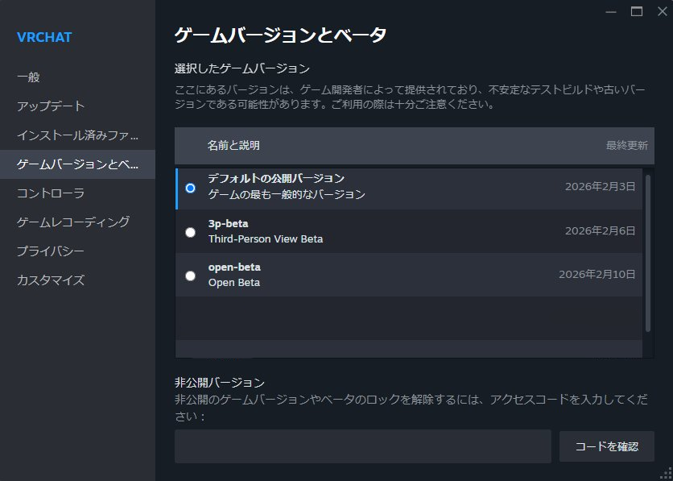Open the 一般 settings tab

pyautogui.click(x=28, y=77)
